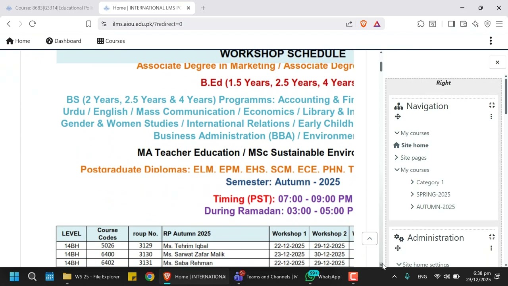Open the Courses menu item
The height and width of the screenshot is (286, 508).
[111, 41]
